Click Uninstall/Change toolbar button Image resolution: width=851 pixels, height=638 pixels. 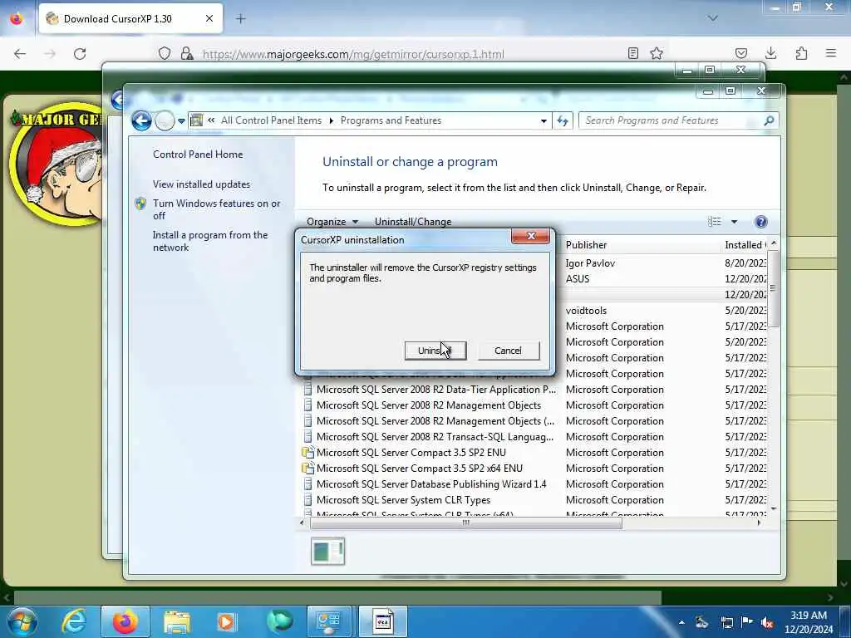click(413, 221)
